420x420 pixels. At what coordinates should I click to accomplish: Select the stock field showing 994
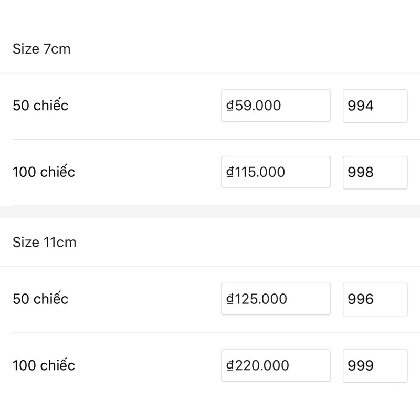[x=375, y=106]
